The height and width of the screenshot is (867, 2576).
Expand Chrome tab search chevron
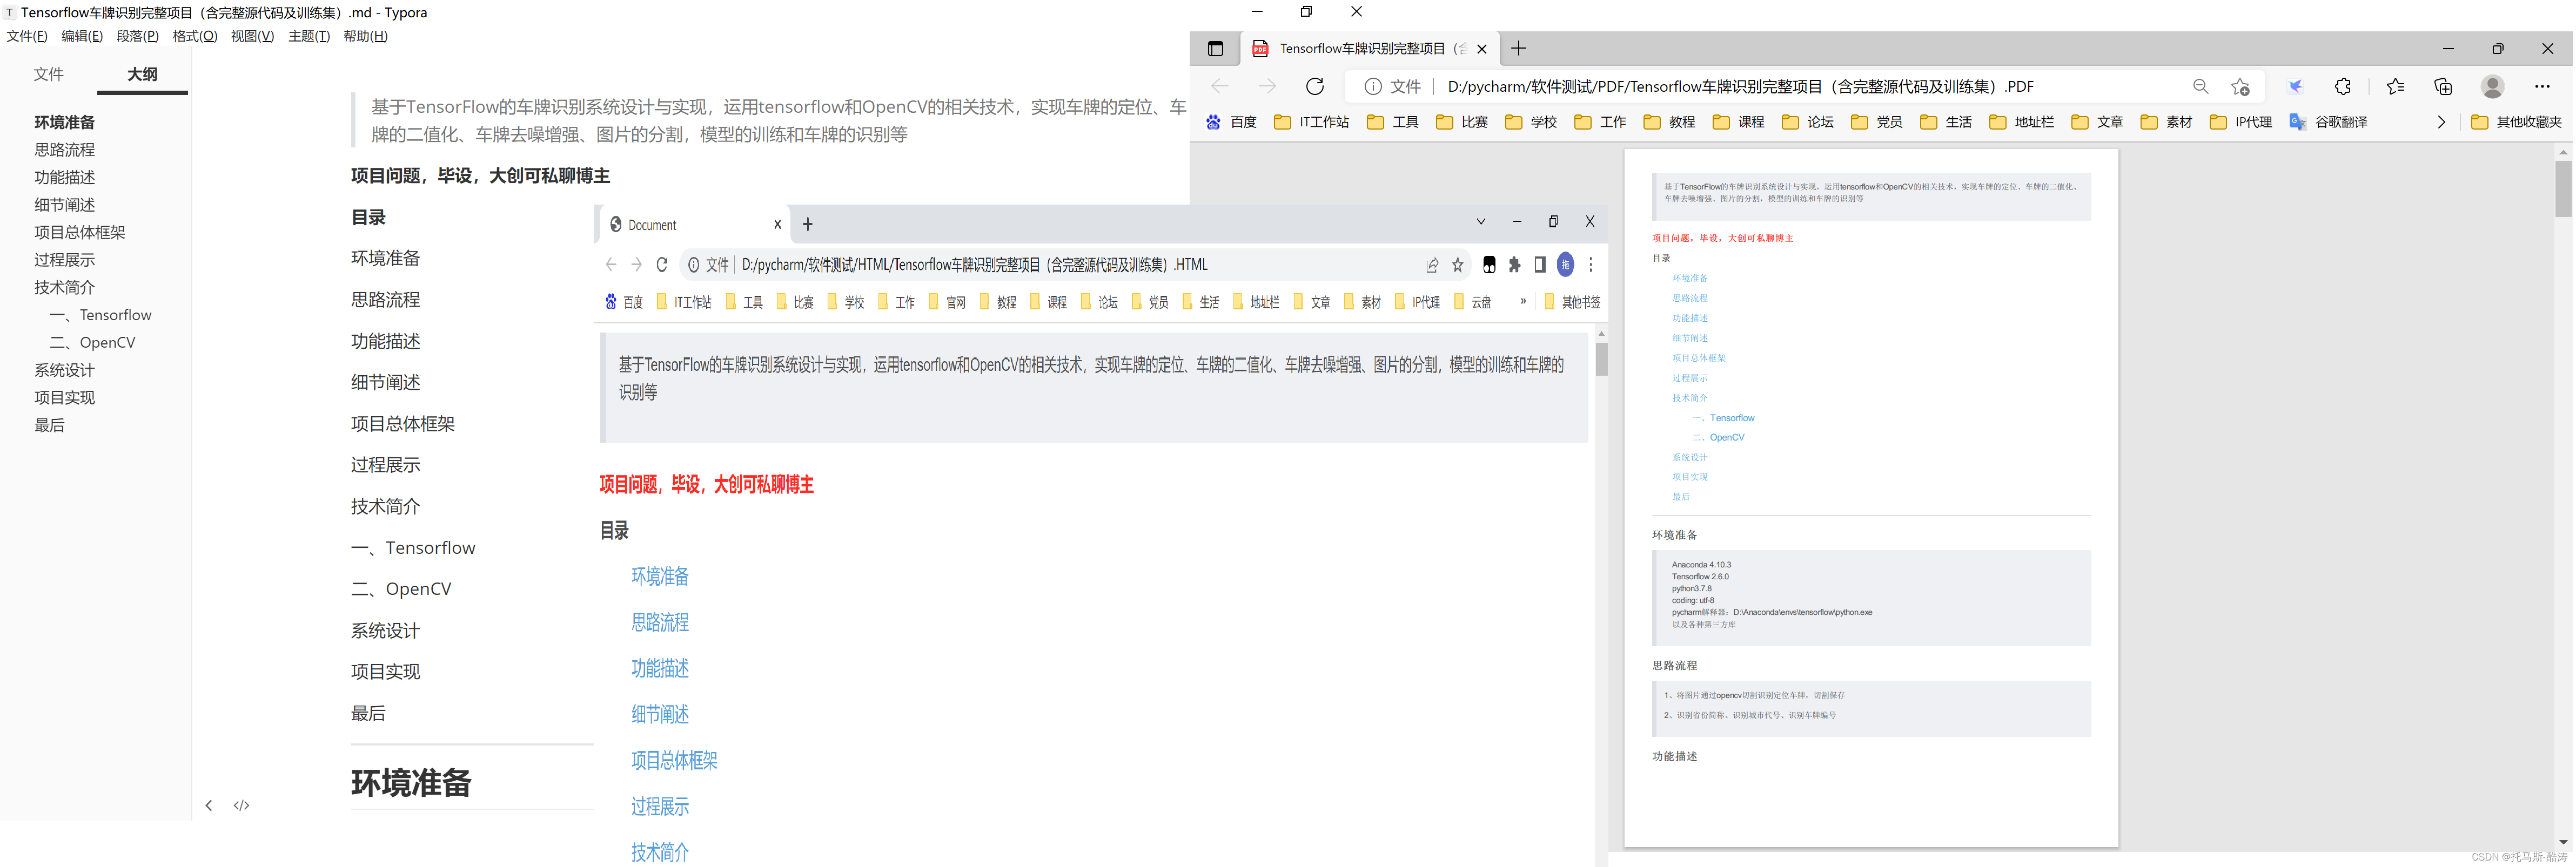tap(1480, 222)
